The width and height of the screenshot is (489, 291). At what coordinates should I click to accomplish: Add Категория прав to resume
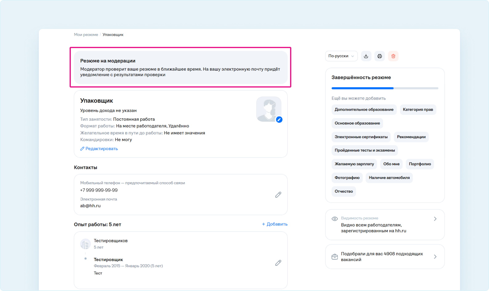click(418, 109)
